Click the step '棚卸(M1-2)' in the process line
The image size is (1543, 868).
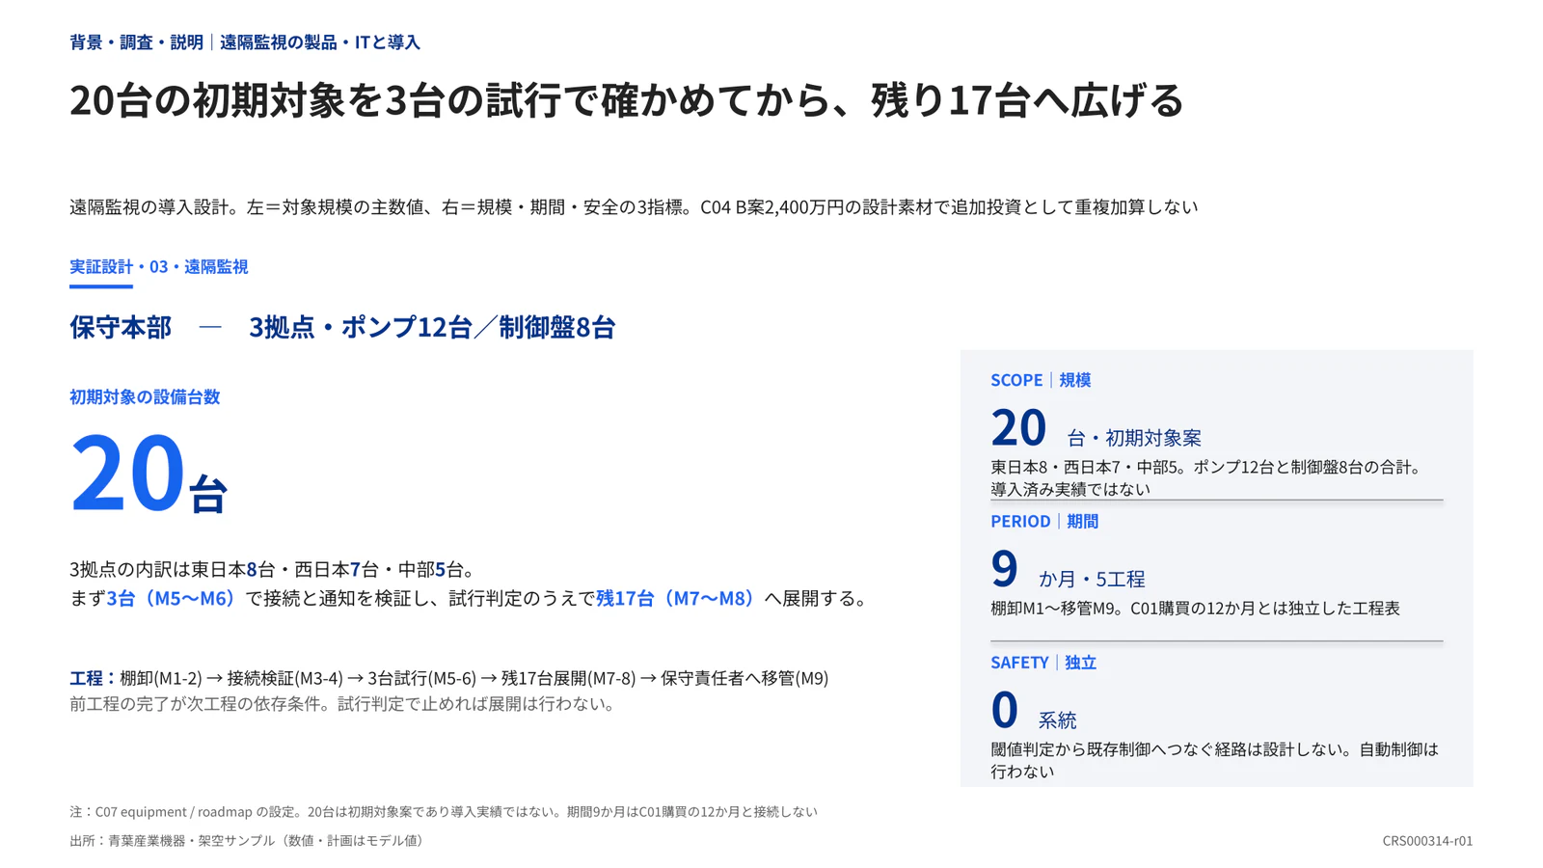pos(161,678)
